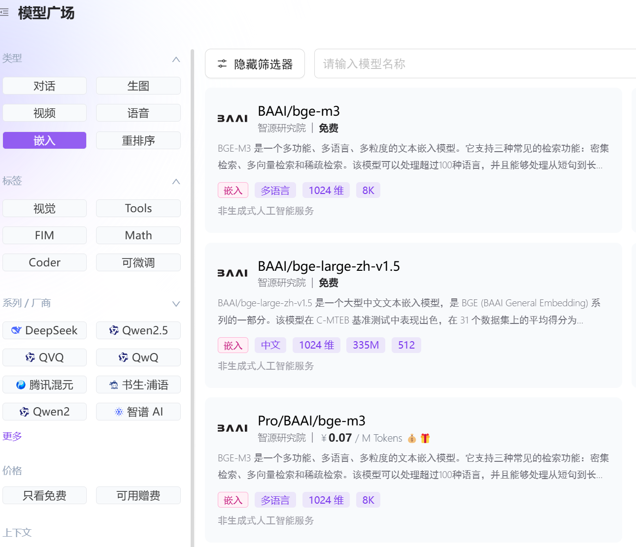Open 更多 to show more vendors
Image resolution: width=636 pixels, height=547 pixels.
(x=12, y=436)
